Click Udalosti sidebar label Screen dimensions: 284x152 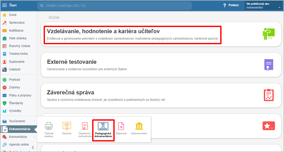point(15,69)
